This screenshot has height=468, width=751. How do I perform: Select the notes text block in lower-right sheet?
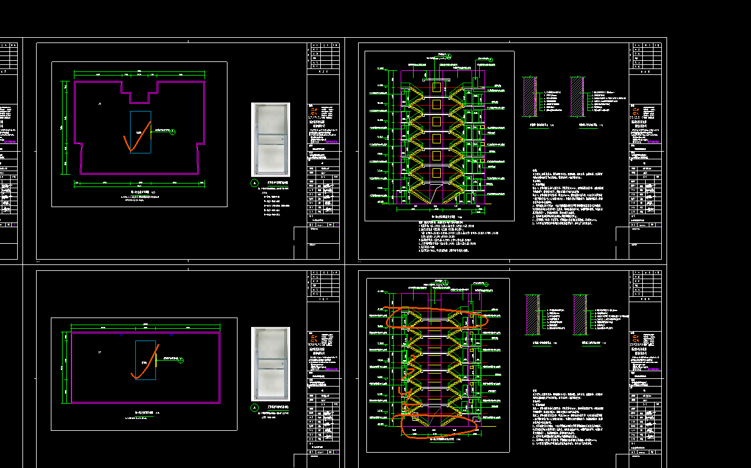point(569,417)
